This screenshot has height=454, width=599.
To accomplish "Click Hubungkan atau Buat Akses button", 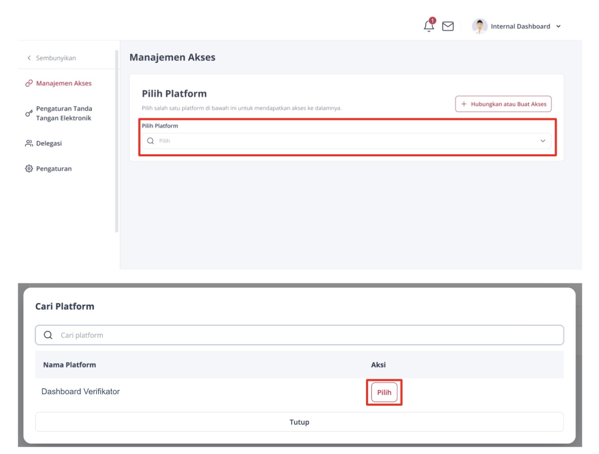I will click(503, 104).
